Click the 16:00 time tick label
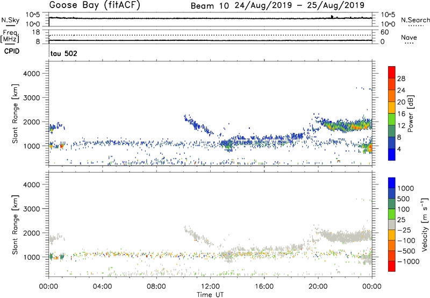This screenshot has width=430, height=298. [264, 287]
